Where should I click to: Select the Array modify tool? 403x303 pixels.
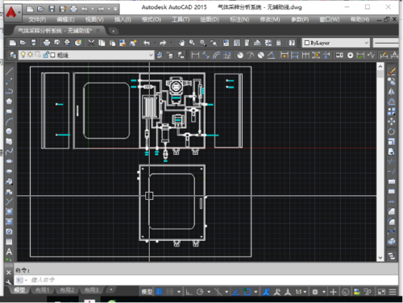[x=392, y=111]
